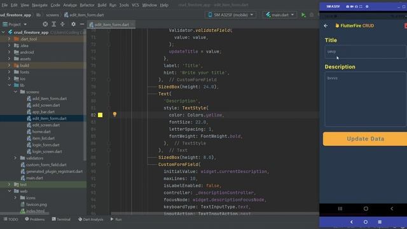Open item_list.dart in project tree

point(43,139)
